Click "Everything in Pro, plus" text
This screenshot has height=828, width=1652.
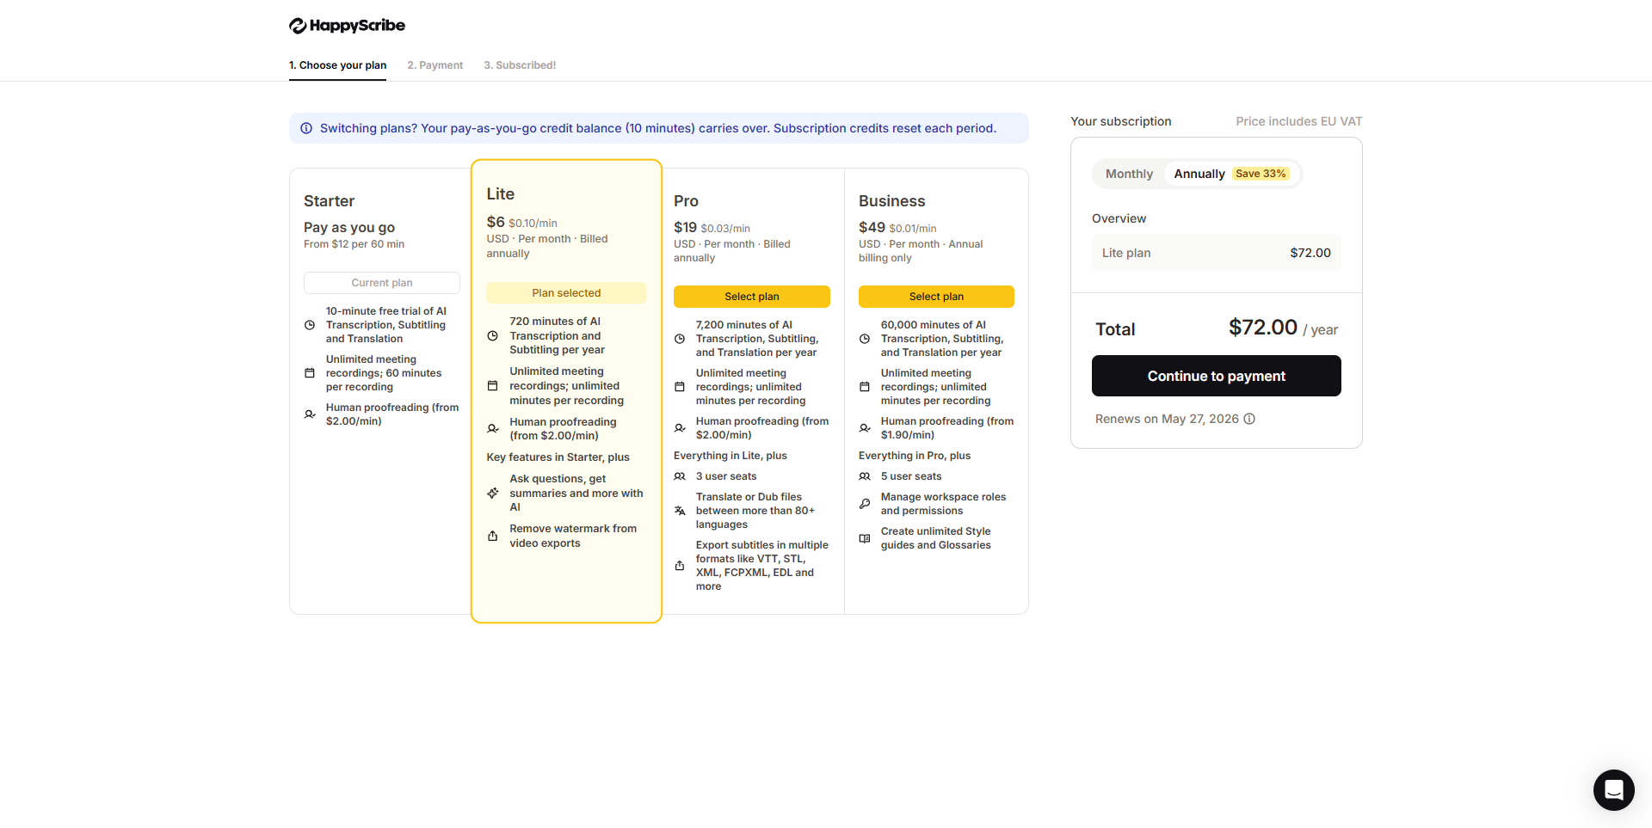[x=915, y=456]
